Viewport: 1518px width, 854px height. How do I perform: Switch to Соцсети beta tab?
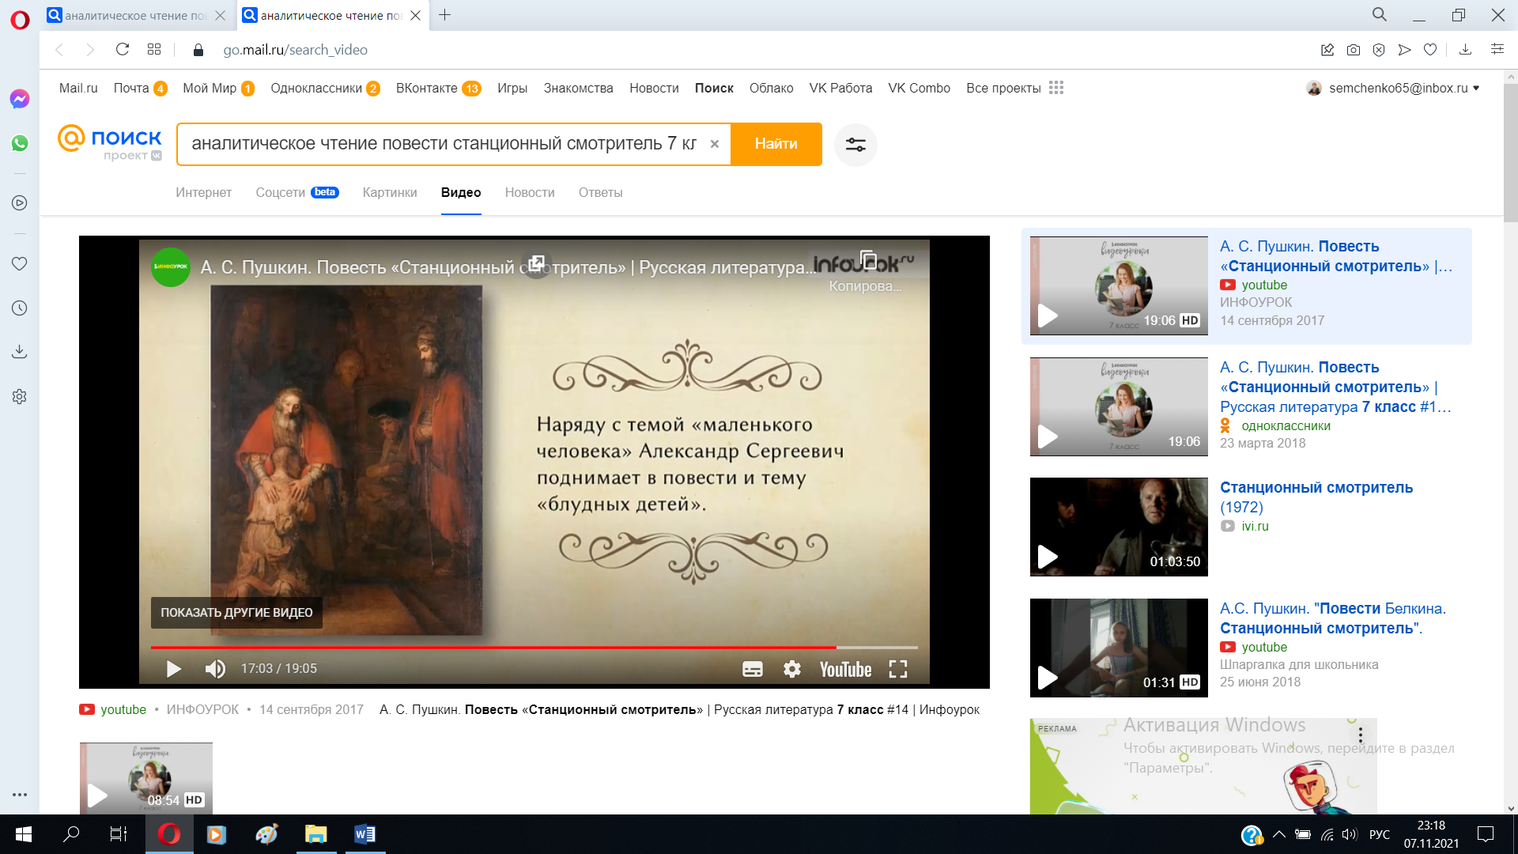[297, 192]
